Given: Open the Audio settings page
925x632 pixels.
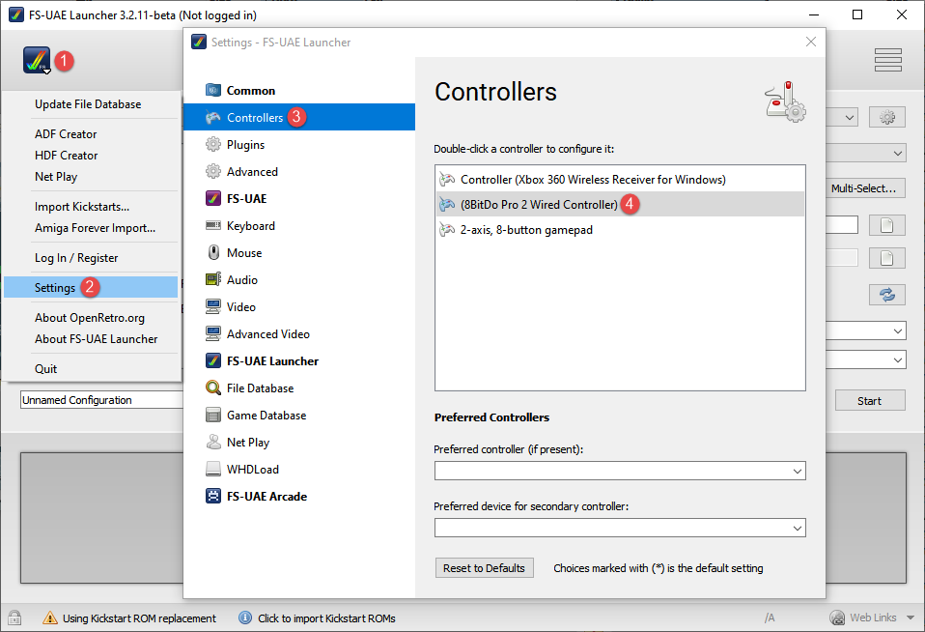Looking at the screenshot, I should coord(241,280).
